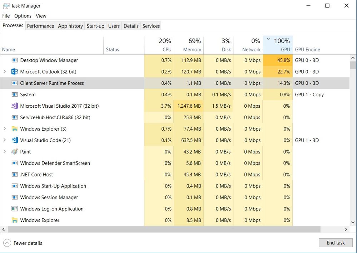
Task: Click the bottom Windows Explorer folder icon
Action: (15, 220)
